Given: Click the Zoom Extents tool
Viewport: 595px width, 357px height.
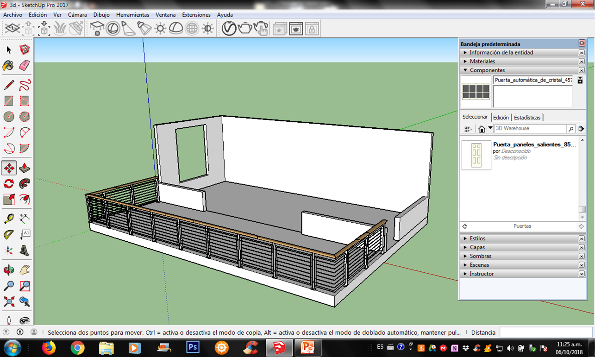Looking at the screenshot, I should pos(8,302).
